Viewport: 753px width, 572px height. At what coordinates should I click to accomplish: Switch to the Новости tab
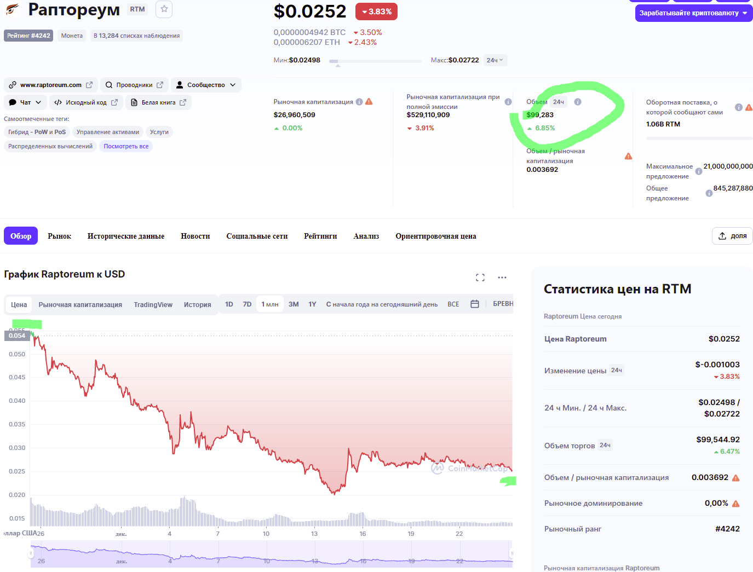coord(196,236)
